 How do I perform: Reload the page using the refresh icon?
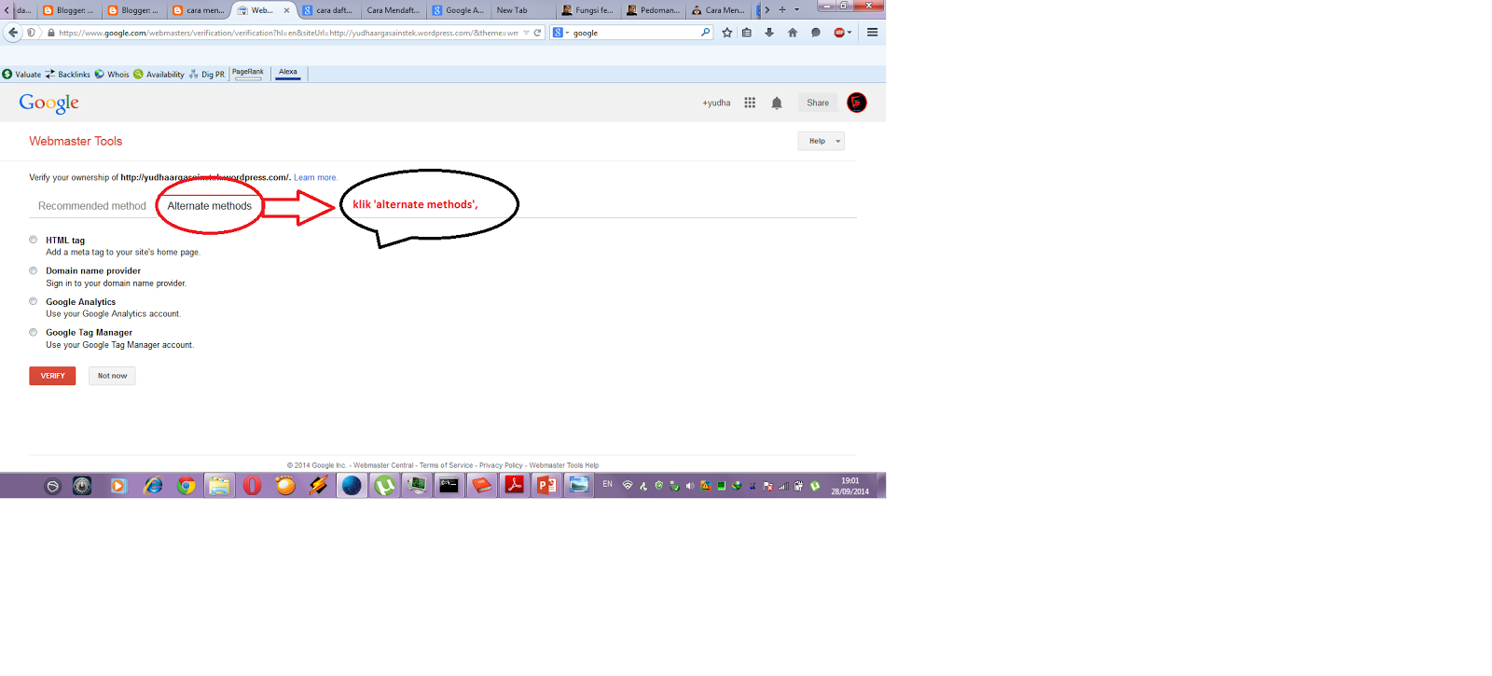point(537,33)
